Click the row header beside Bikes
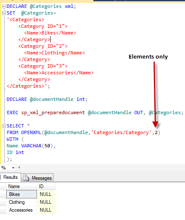185x220 pixels. click(3, 194)
